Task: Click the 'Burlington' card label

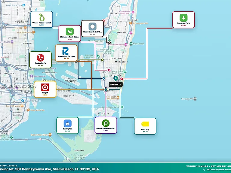Action: [x=68, y=129]
